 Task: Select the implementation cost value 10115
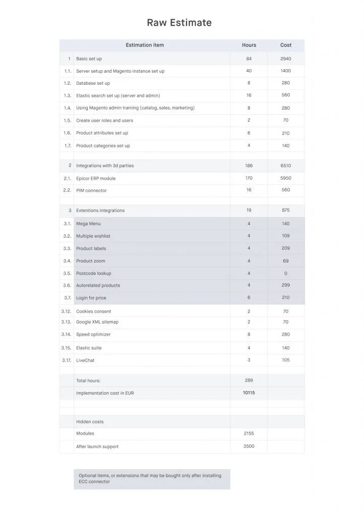pyautogui.click(x=249, y=393)
